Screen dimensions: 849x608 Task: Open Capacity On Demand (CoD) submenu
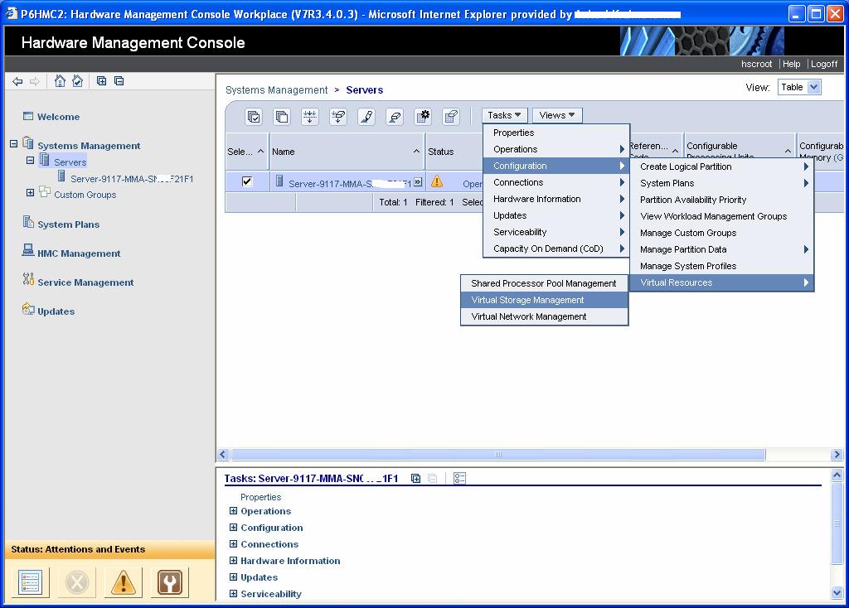556,249
